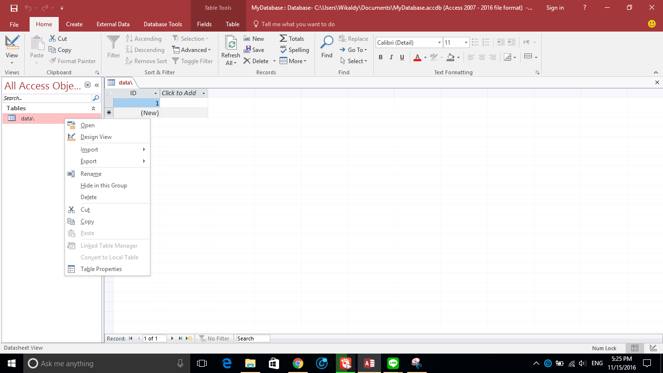The height and width of the screenshot is (373, 663).
Task: Open the View button in the ribbon
Action: 12,51
